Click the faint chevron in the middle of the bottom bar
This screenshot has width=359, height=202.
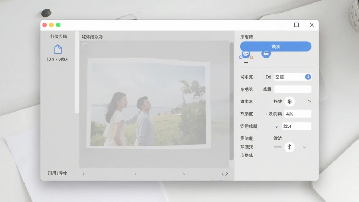click(x=135, y=174)
